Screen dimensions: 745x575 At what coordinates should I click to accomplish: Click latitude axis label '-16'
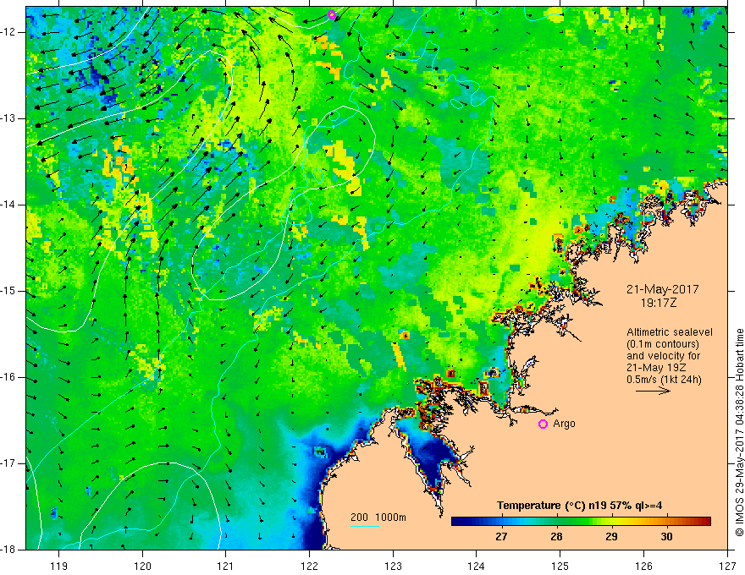click(x=9, y=377)
